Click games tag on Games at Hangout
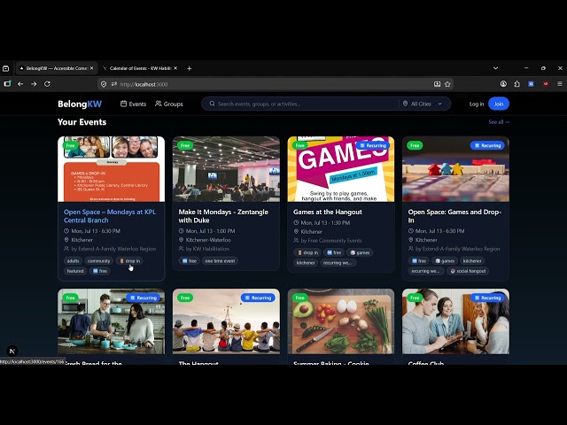The width and height of the screenshot is (567, 425). (x=360, y=252)
